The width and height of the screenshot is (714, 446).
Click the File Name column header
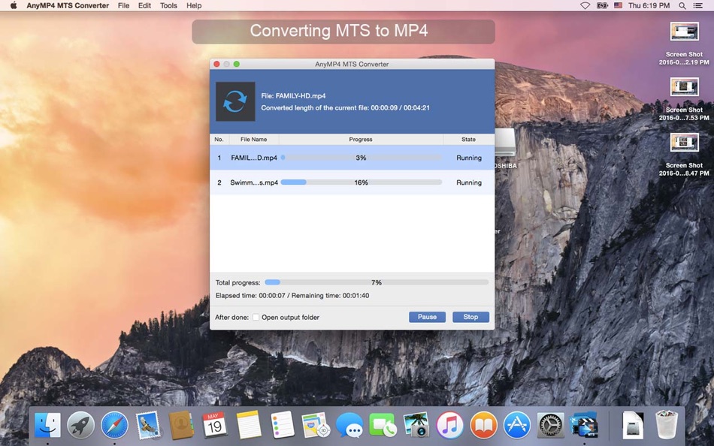[253, 139]
